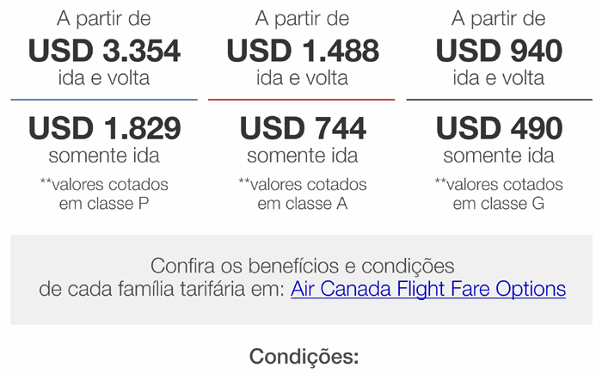This screenshot has width=602, height=374.
Task: Click the USD 1.829 one-way fare
Action: pos(104,128)
